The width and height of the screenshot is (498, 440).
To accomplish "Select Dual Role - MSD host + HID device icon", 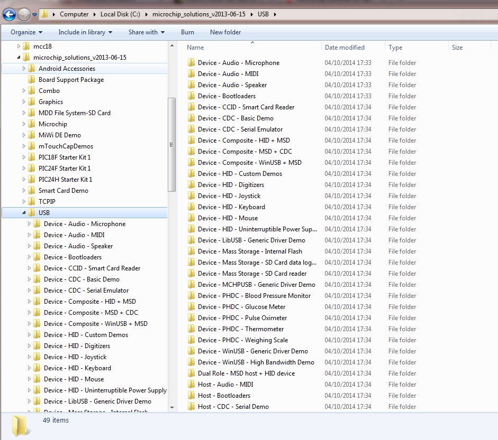I will point(191,373).
